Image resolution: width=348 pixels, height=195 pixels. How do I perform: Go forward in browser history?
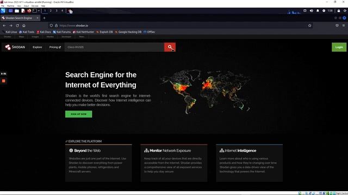[11, 25]
